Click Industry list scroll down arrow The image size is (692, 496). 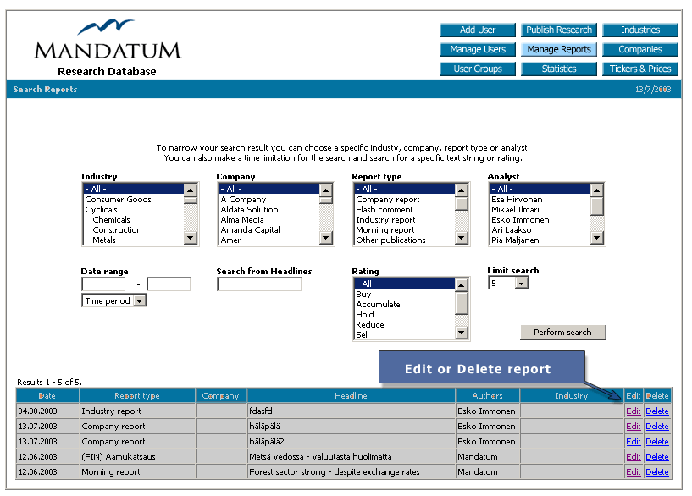pyautogui.click(x=191, y=238)
